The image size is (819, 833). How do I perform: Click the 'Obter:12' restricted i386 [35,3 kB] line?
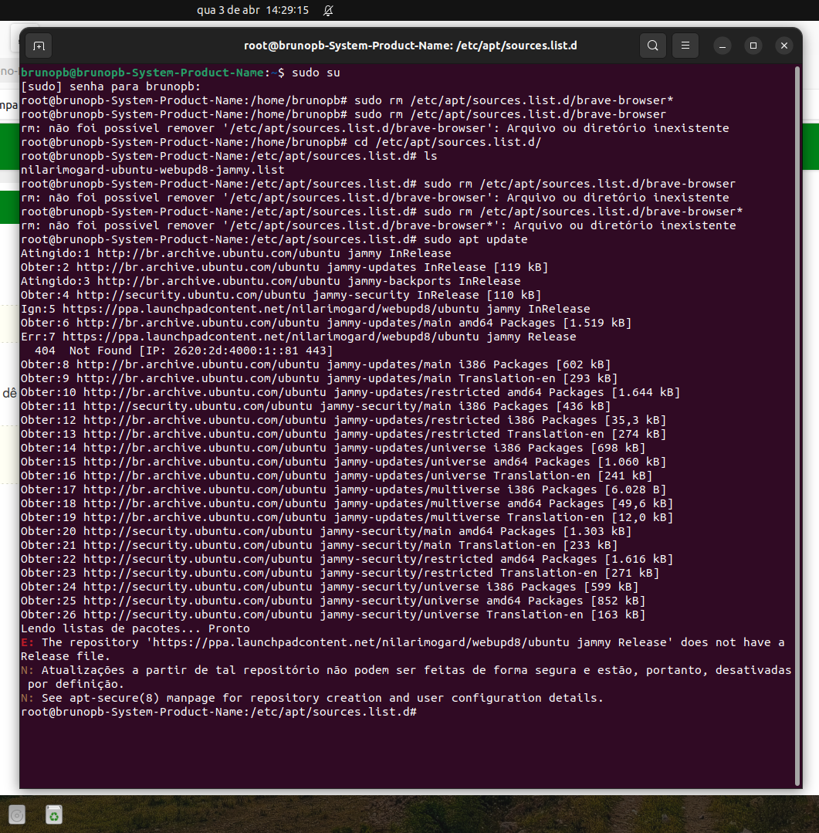[344, 420]
